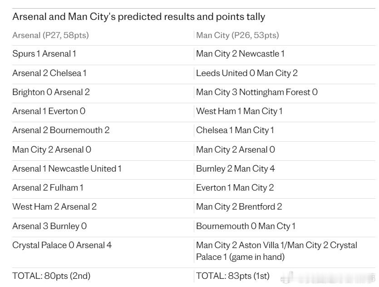Select the Arsenal 1 Everton 0 cell
379x287 pixels.
pyautogui.click(x=49, y=111)
